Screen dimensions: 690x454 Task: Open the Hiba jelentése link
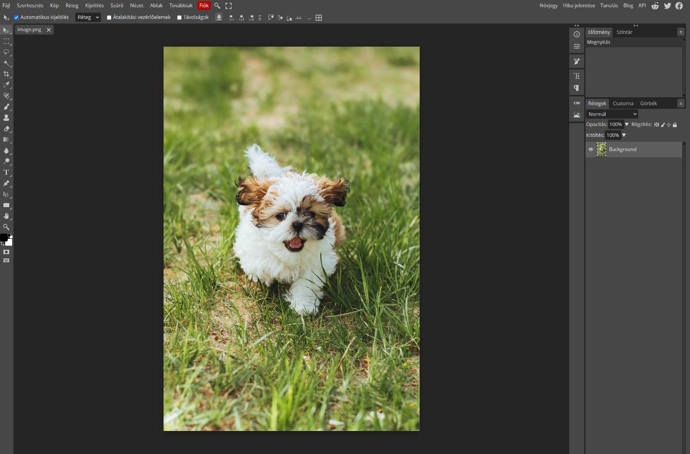click(x=579, y=5)
